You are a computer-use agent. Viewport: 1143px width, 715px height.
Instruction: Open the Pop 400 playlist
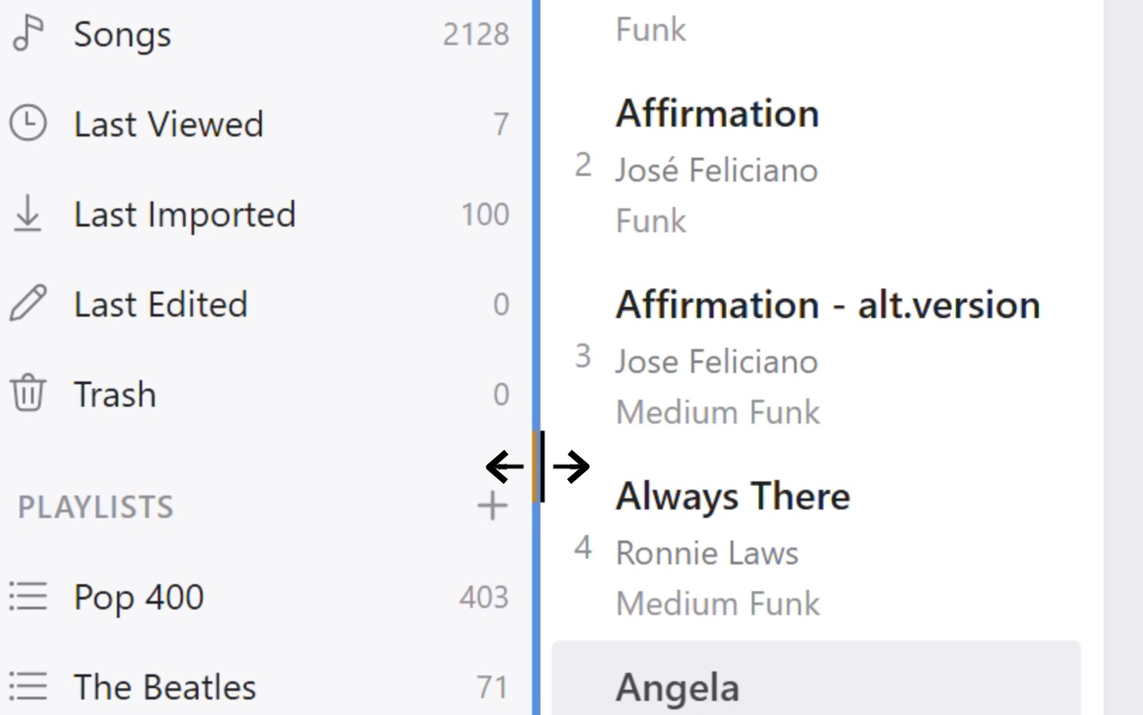click(x=139, y=597)
